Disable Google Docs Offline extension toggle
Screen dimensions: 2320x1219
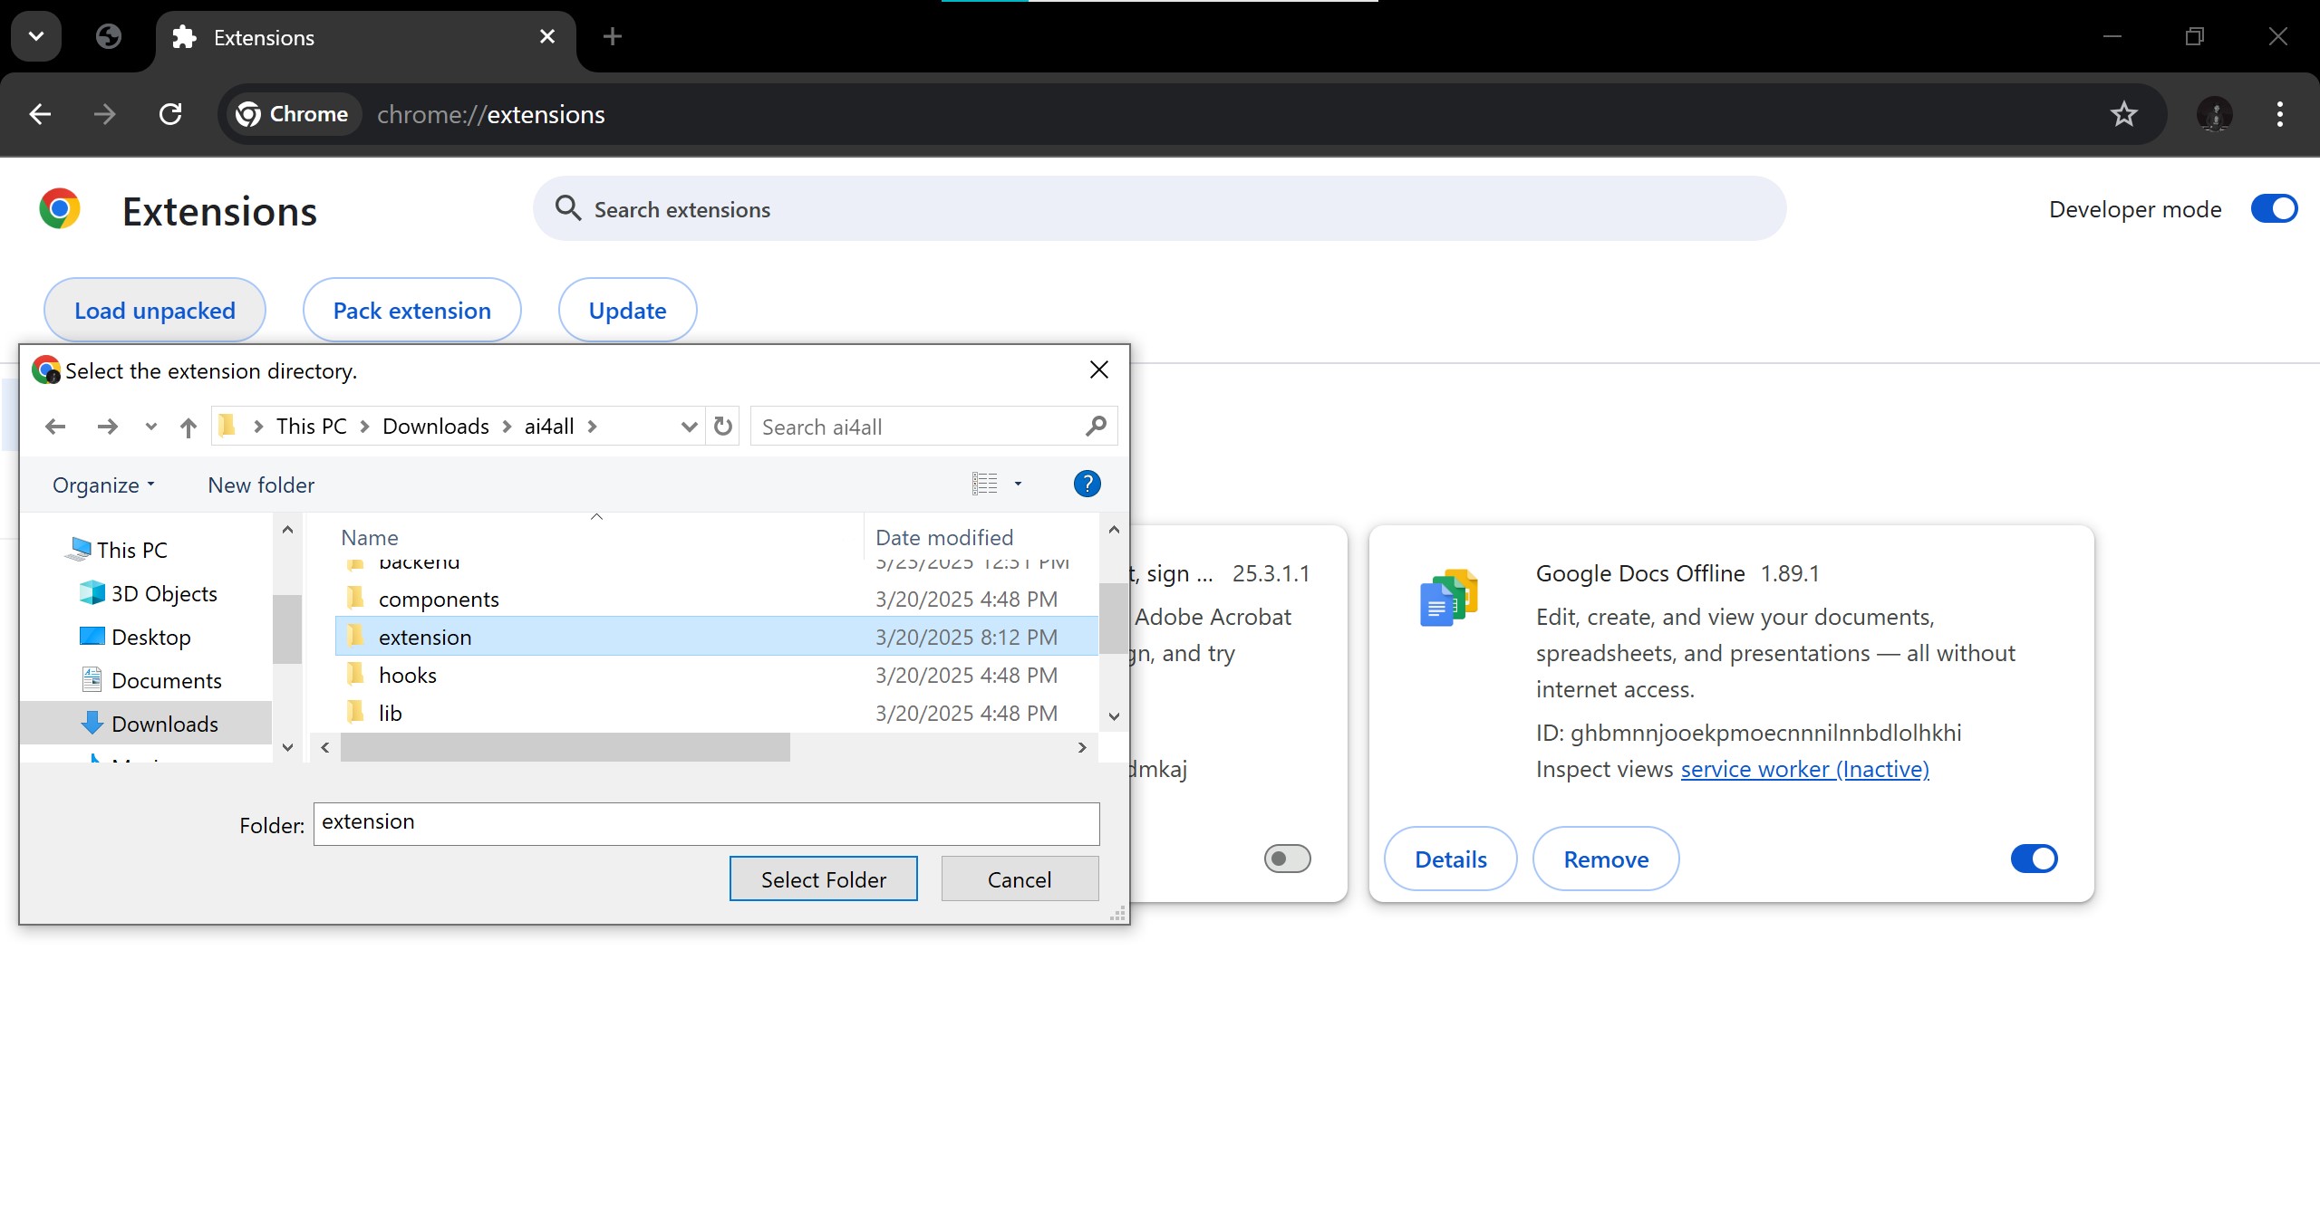pyautogui.click(x=2033, y=859)
